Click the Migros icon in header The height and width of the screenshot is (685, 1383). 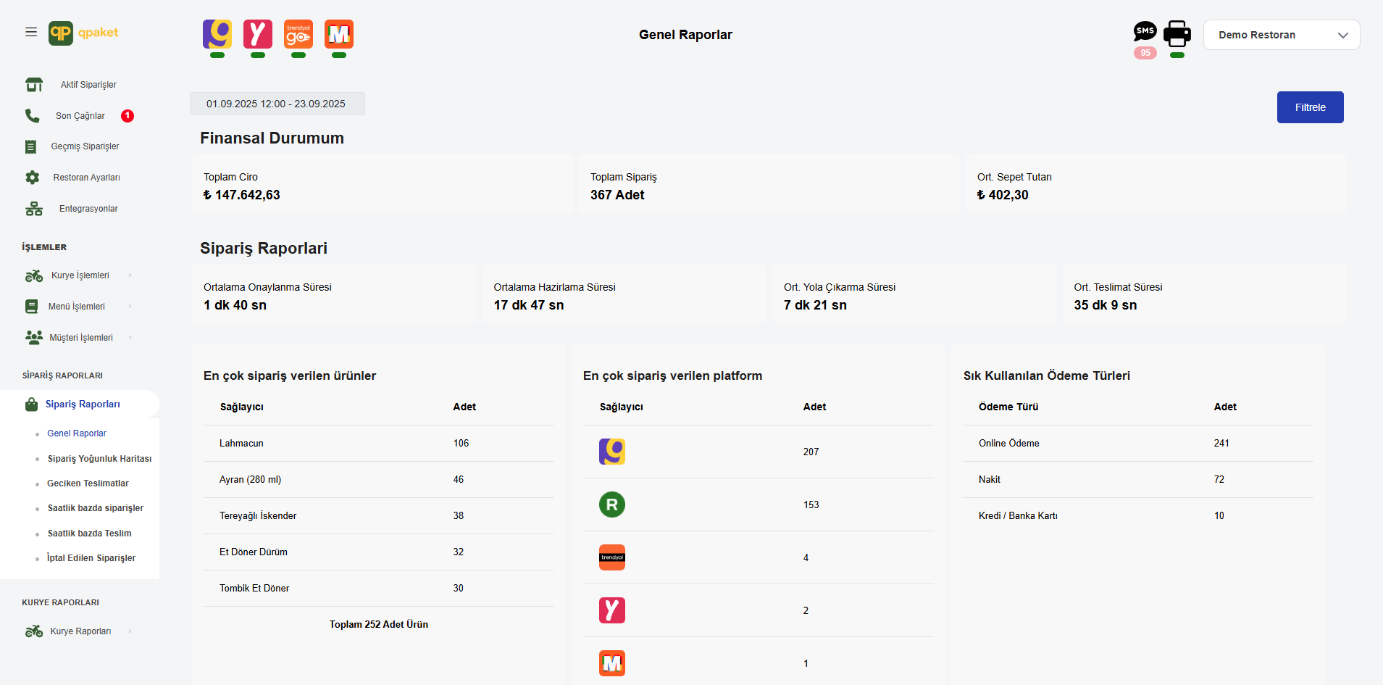coord(339,34)
